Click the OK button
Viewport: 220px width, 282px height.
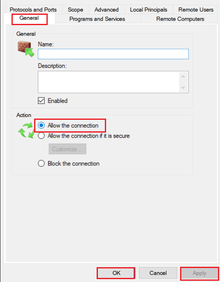coord(116,273)
